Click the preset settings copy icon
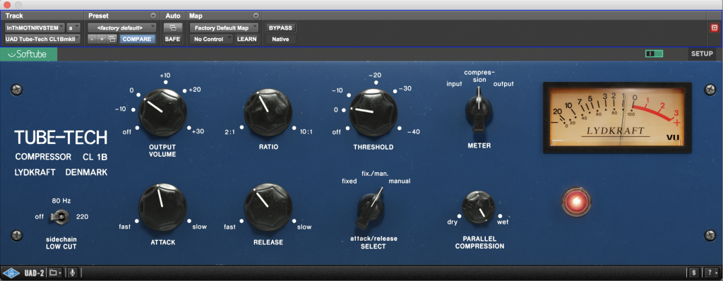723x281 pixels. [x=112, y=40]
